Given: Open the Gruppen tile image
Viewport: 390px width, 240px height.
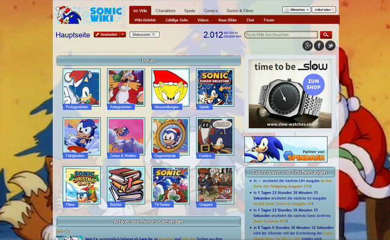Looking at the screenshot, I should pos(215,185).
